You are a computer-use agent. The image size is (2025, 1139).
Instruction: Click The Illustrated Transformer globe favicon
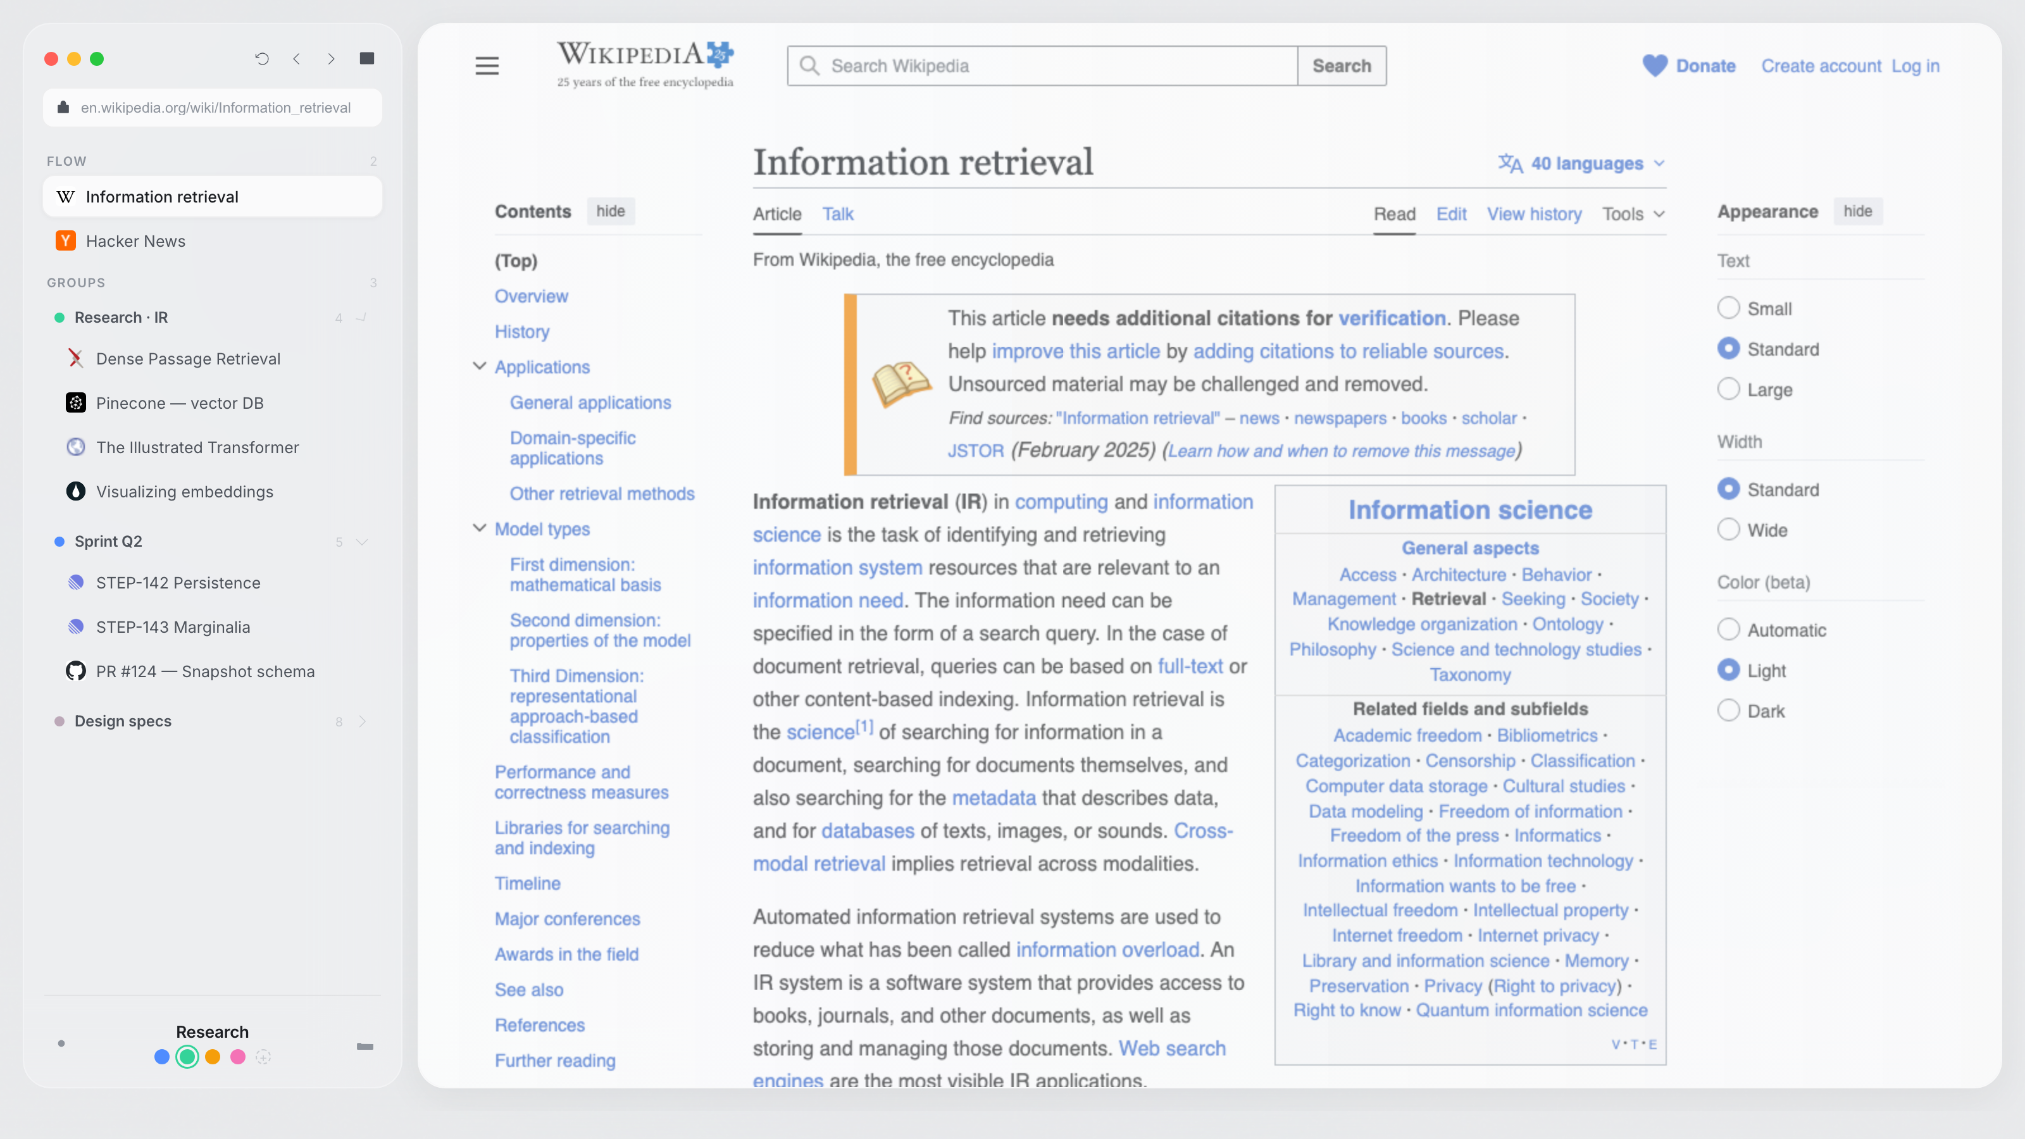(75, 447)
